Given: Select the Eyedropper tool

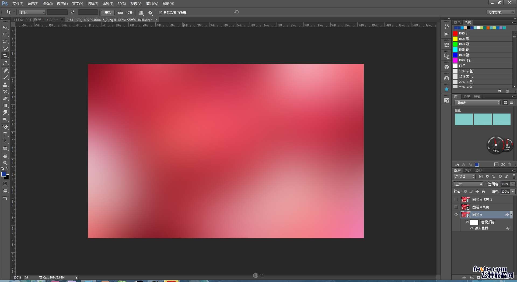Looking at the screenshot, I should (x=5, y=63).
